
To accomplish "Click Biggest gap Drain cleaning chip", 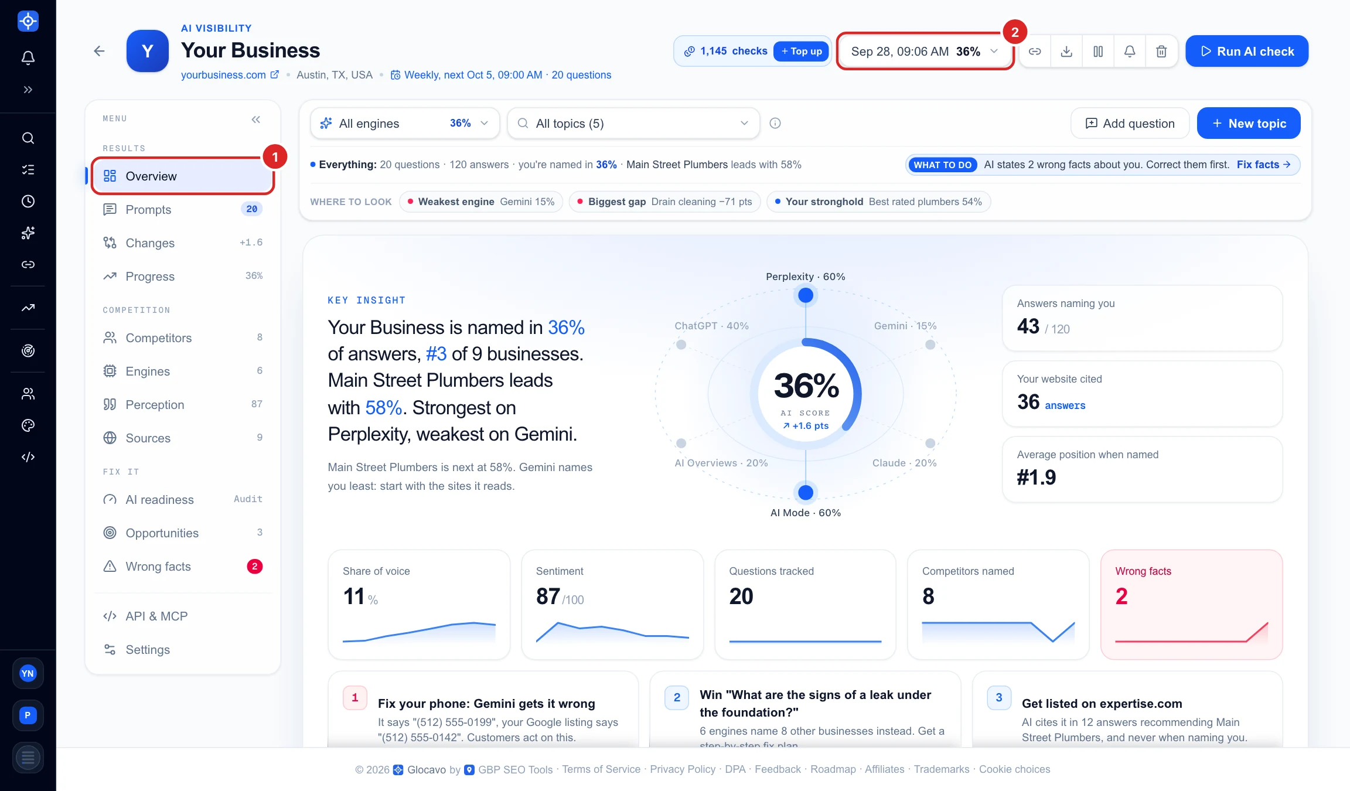I will pyautogui.click(x=664, y=202).
